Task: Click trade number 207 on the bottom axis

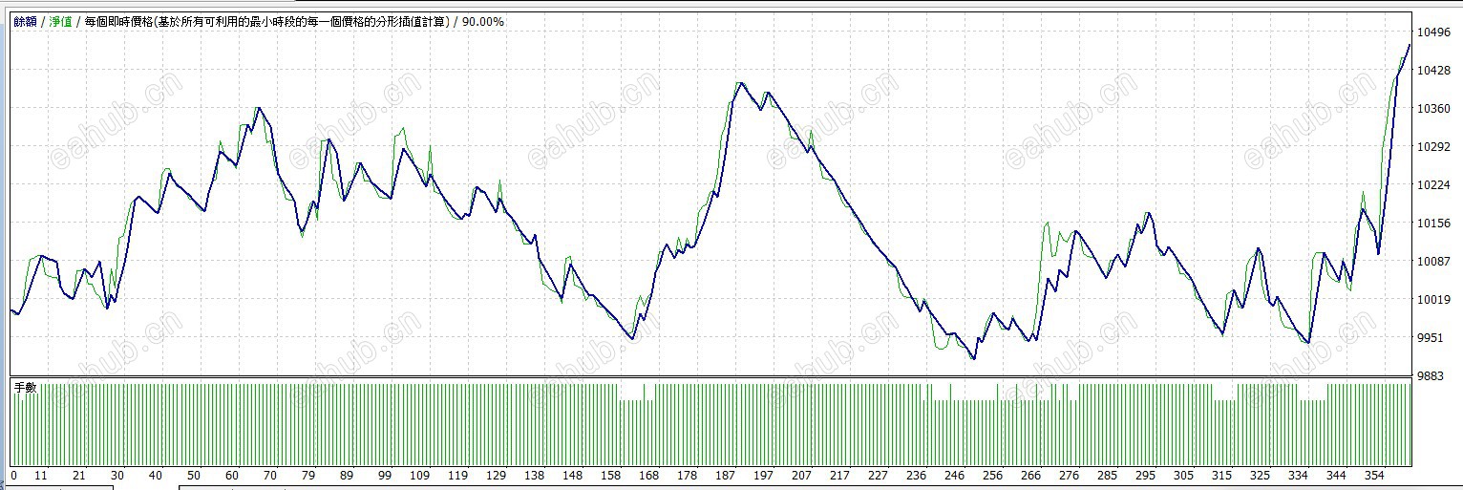Action: (801, 476)
